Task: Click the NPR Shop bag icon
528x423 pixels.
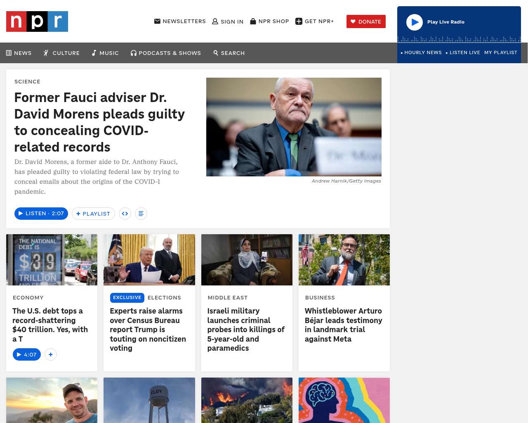Action: tap(253, 21)
